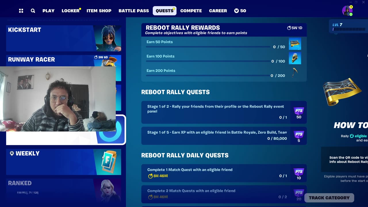Image resolution: width=368 pixels, height=207 pixels.
Task: Click the 10 PTS badge
Action: [x=299, y=174]
